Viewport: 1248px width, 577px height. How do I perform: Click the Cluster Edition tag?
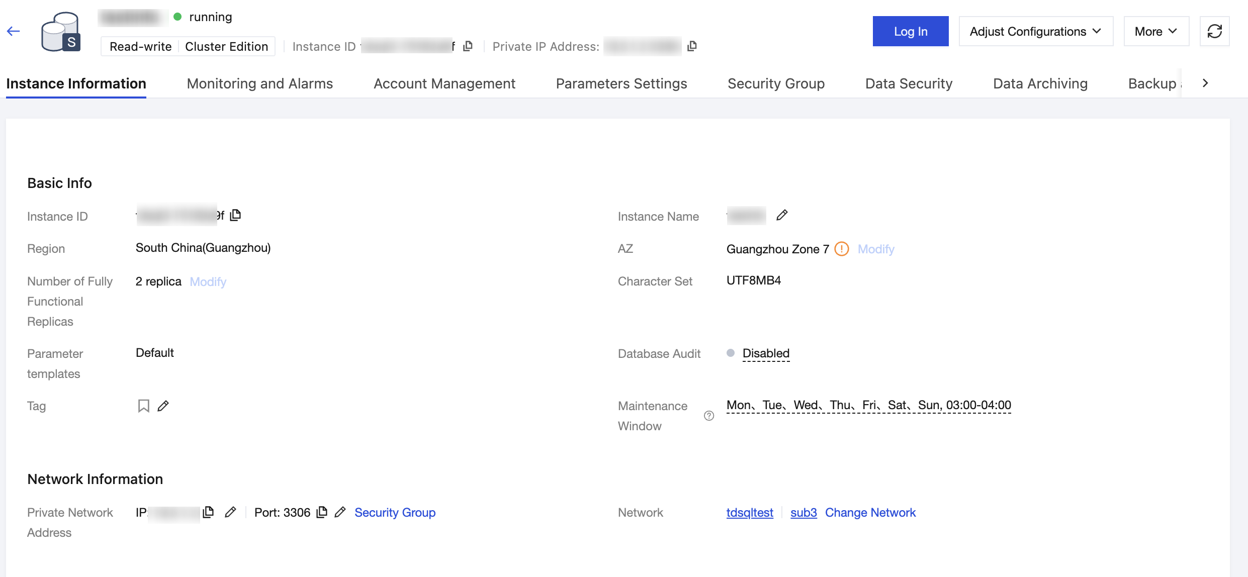pyautogui.click(x=227, y=46)
